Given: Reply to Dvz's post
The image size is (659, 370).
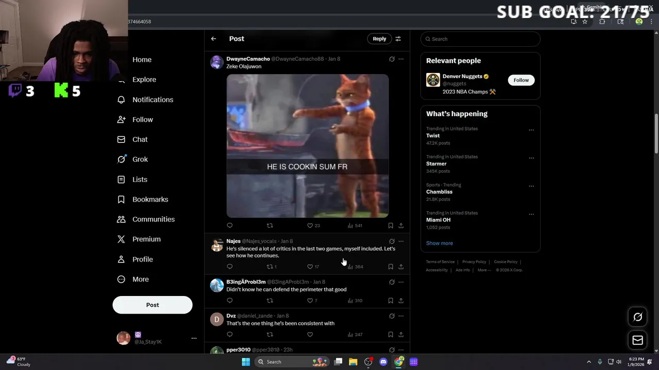Looking at the screenshot, I should [230, 335].
